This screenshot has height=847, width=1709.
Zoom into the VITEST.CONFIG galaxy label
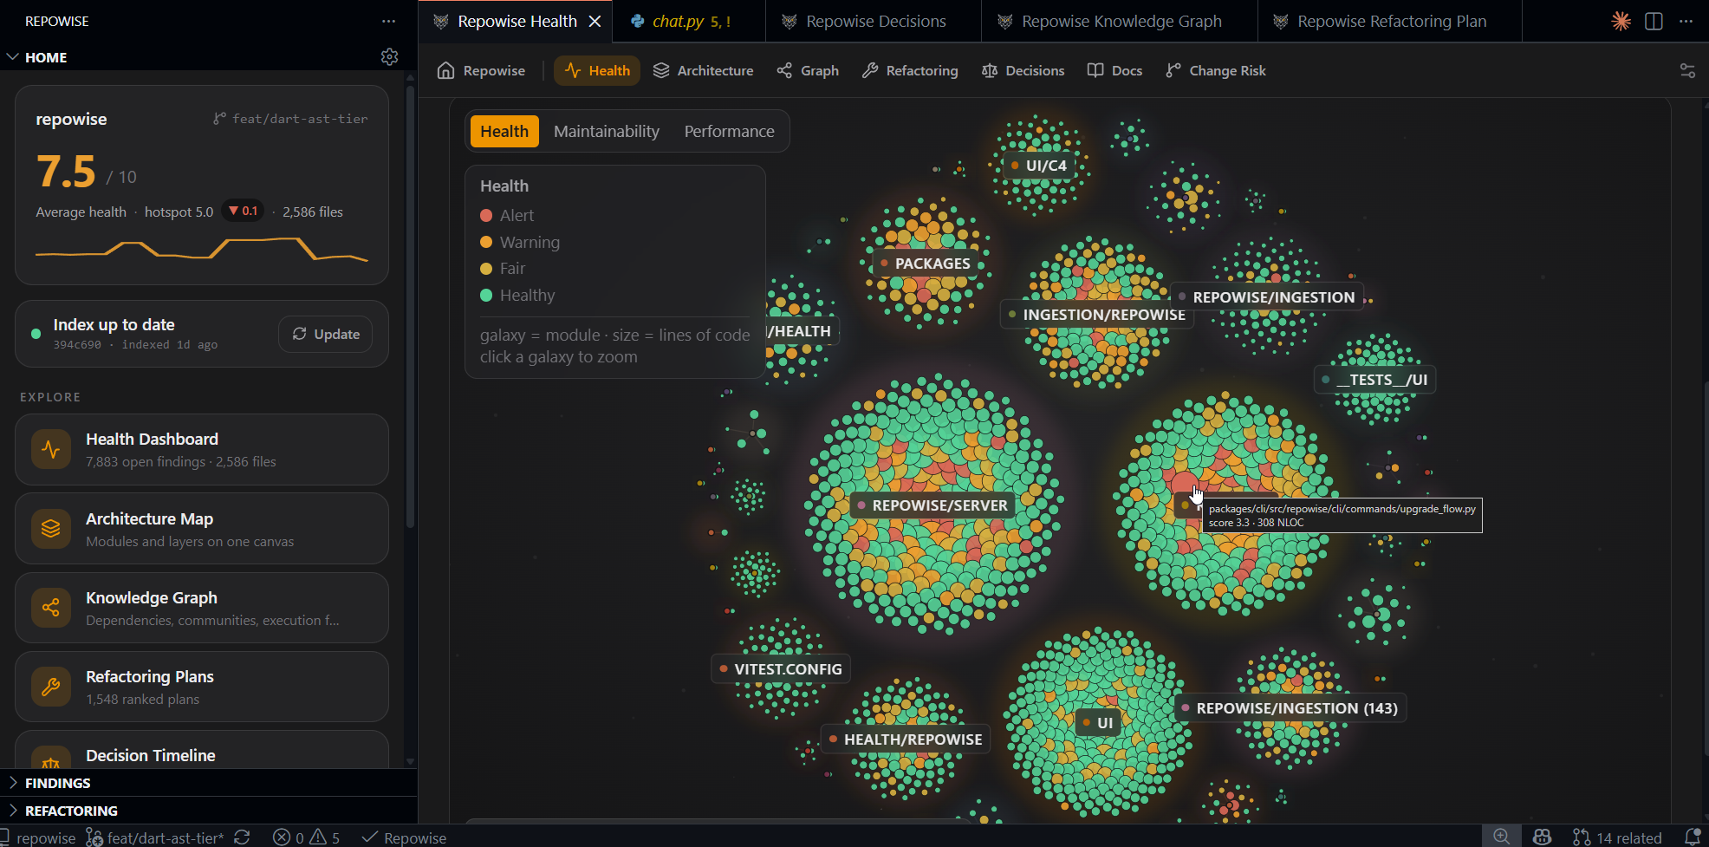[780, 669]
